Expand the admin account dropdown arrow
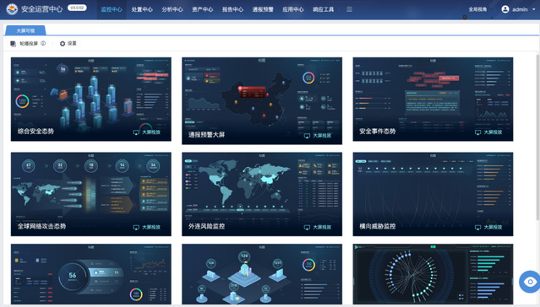The image size is (540, 307). point(534,9)
